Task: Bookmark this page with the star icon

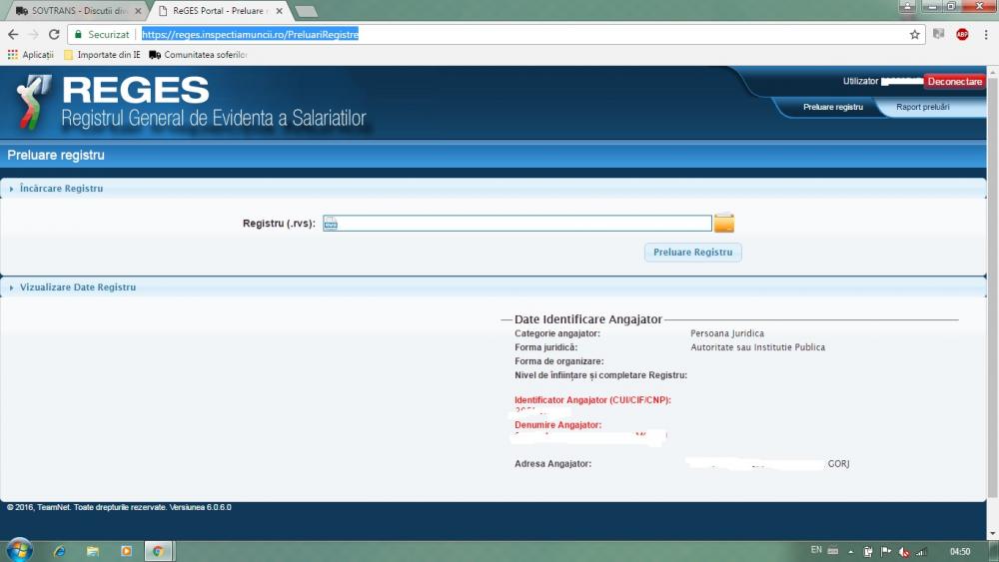Action: click(914, 34)
